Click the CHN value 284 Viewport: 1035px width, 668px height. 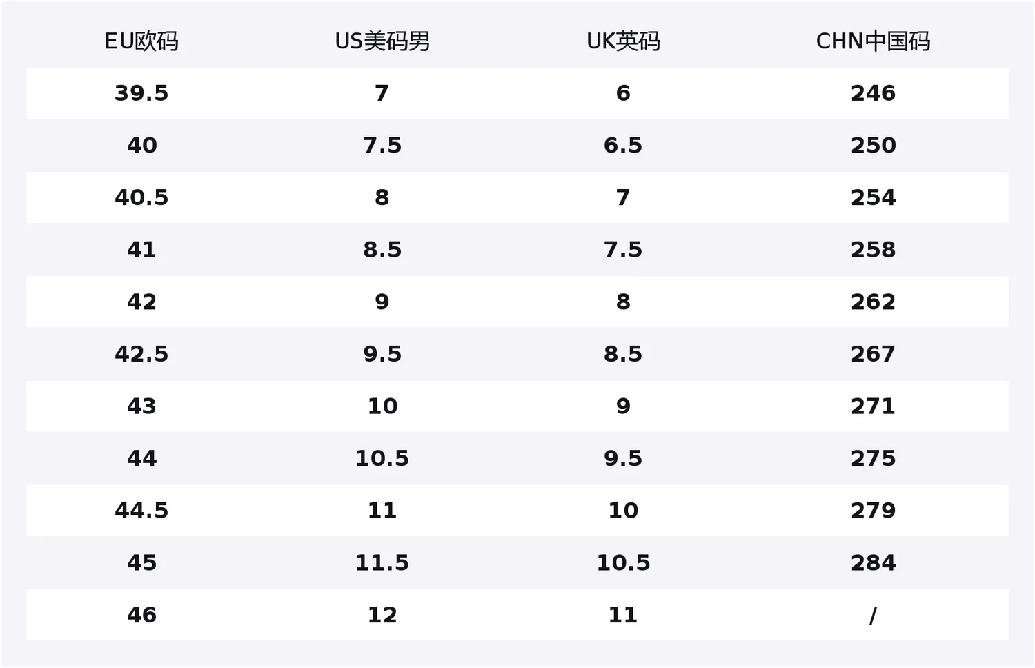(873, 563)
